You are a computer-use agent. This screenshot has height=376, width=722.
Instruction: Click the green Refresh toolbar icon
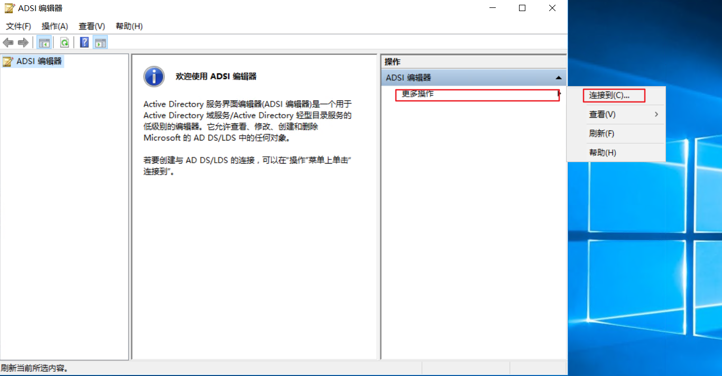pos(64,43)
